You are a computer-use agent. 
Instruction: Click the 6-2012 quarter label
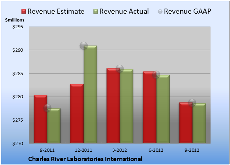156,150
